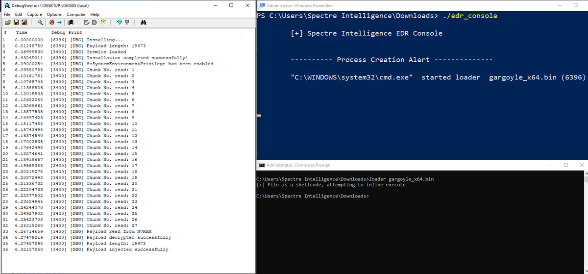The height and width of the screenshot is (274, 588).
Task: Click cmd.exe path in PowerShell alert
Action: pos(352,77)
